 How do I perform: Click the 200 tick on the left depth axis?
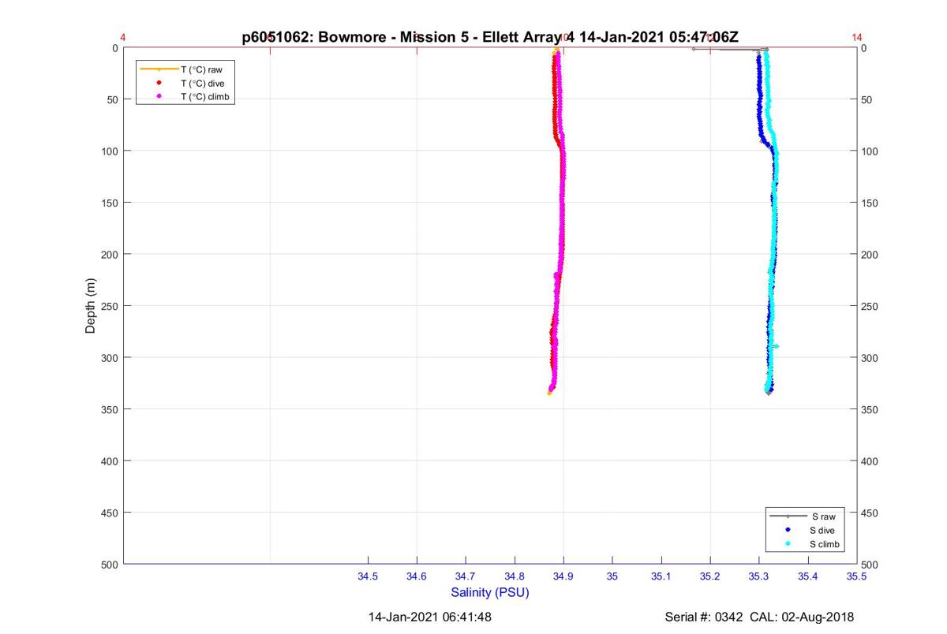click(x=109, y=254)
